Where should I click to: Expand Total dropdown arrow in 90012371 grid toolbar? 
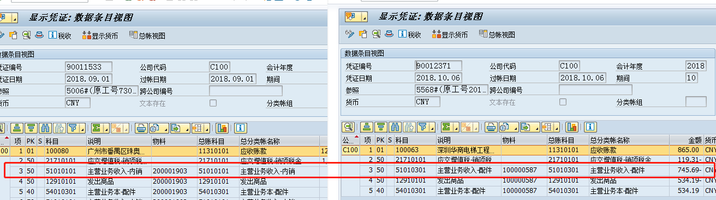click(456, 127)
